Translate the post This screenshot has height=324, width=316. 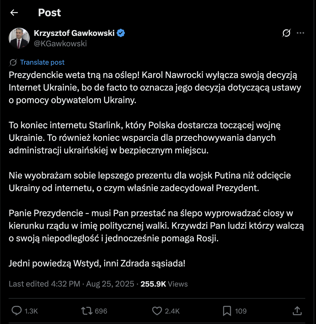click(x=42, y=62)
